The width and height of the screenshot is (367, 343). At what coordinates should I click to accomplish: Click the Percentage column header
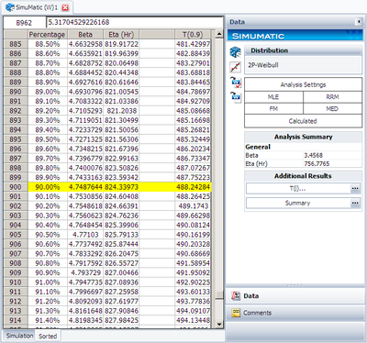tap(47, 35)
